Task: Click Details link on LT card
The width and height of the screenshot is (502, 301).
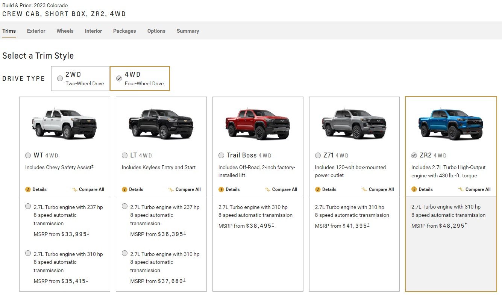Action: coord(136,189)
